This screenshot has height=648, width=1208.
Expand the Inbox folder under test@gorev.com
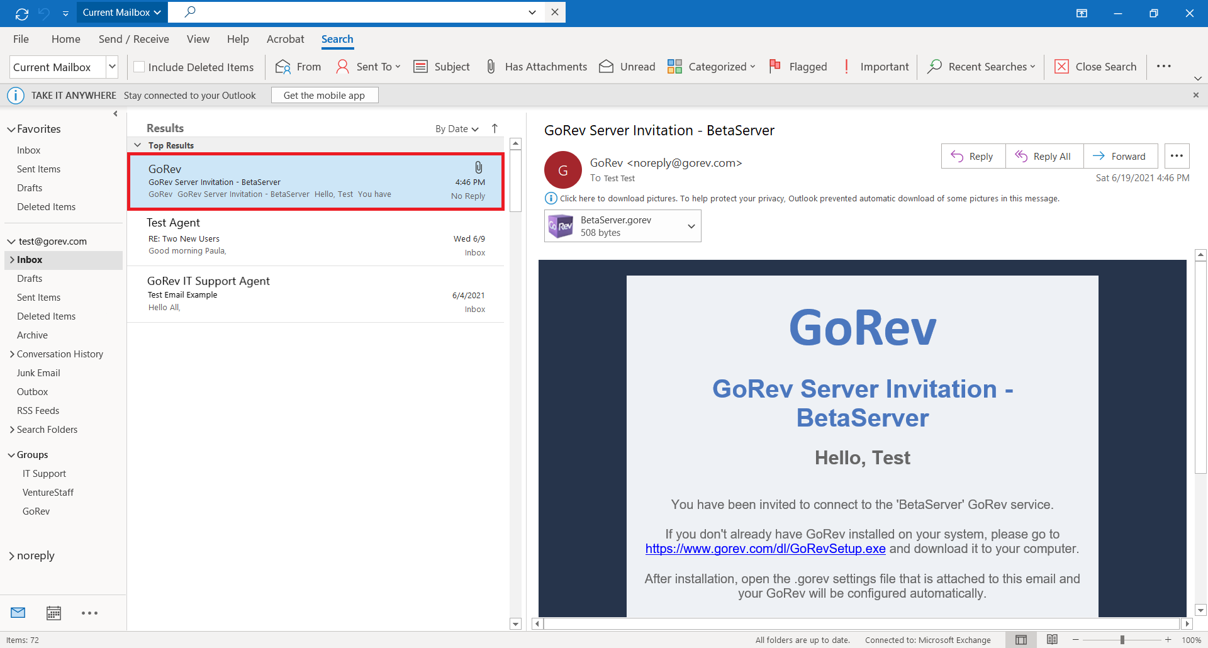[12, 260]
